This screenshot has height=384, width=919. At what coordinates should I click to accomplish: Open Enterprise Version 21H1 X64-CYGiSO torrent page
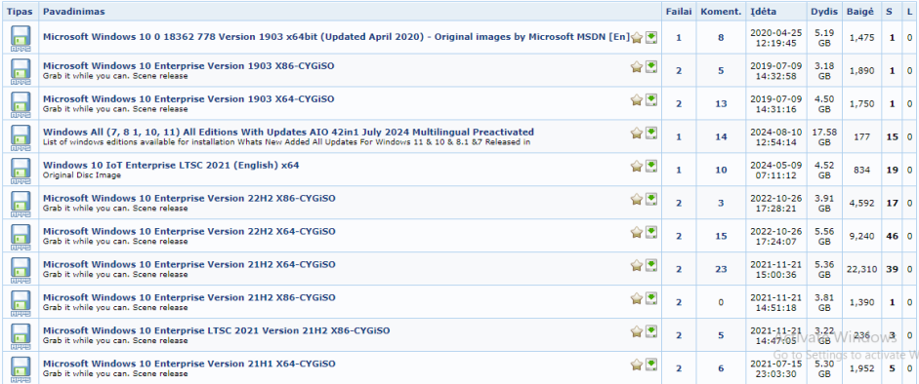tap(189, 364)
